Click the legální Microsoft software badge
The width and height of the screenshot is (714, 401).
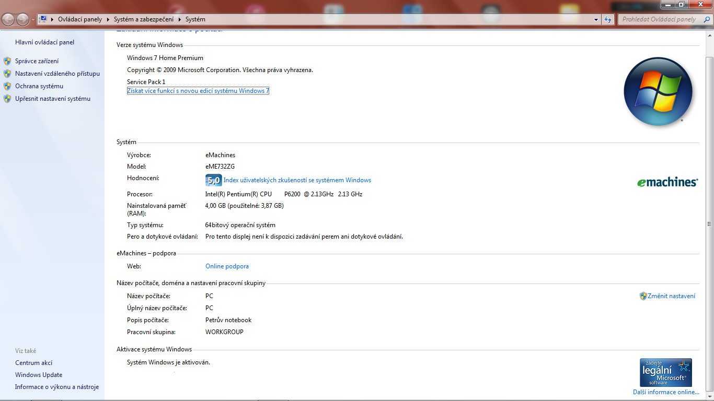coord(666,372)
